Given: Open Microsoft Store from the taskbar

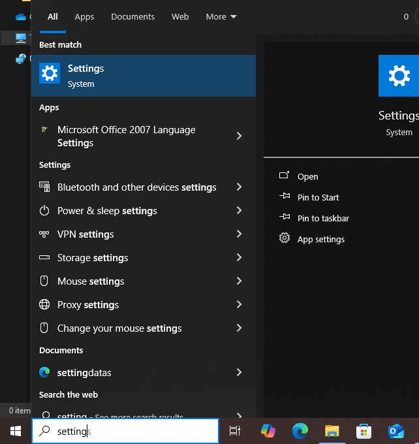Looking at the screenshot, I should click(364, 431).
